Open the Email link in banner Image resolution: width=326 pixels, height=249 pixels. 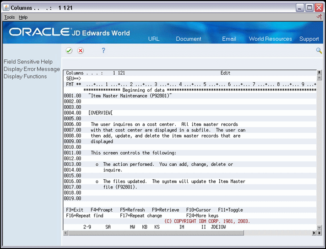[229, 39]
